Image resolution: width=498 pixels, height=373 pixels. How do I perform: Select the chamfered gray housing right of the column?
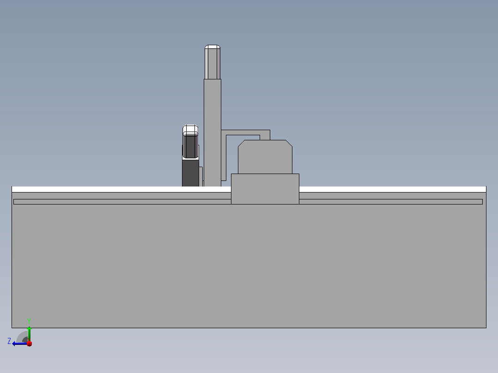click(x=265, y=157)
